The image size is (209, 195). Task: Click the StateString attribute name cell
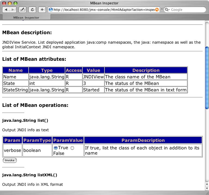click(15, 90)
